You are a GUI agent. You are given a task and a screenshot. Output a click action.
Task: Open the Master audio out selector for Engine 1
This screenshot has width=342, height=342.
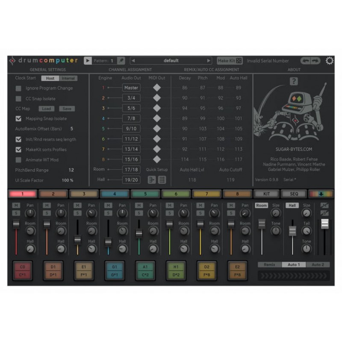(x=131, y=87)
